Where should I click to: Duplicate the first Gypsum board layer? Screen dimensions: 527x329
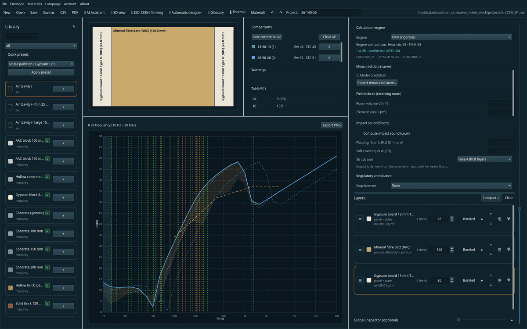[500, 219]
